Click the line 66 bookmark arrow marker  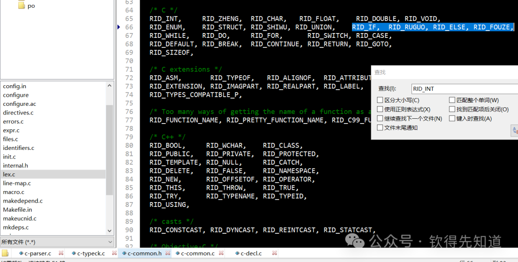point(118,27)
